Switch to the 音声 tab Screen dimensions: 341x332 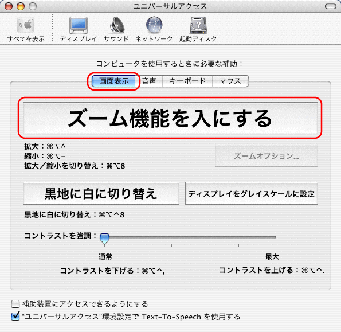pos(149,81)
